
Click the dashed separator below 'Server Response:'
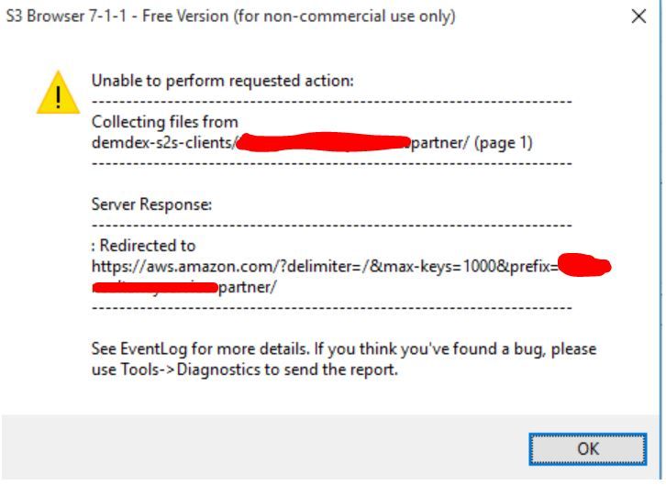point(331,225)
